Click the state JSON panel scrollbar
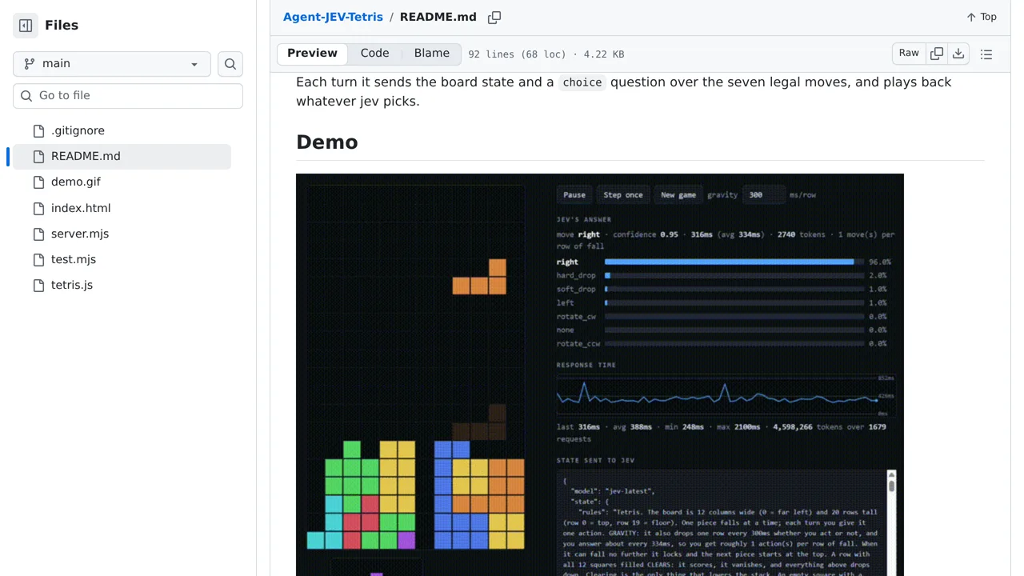Screen dimensions: 1024x576 [891, 522]
